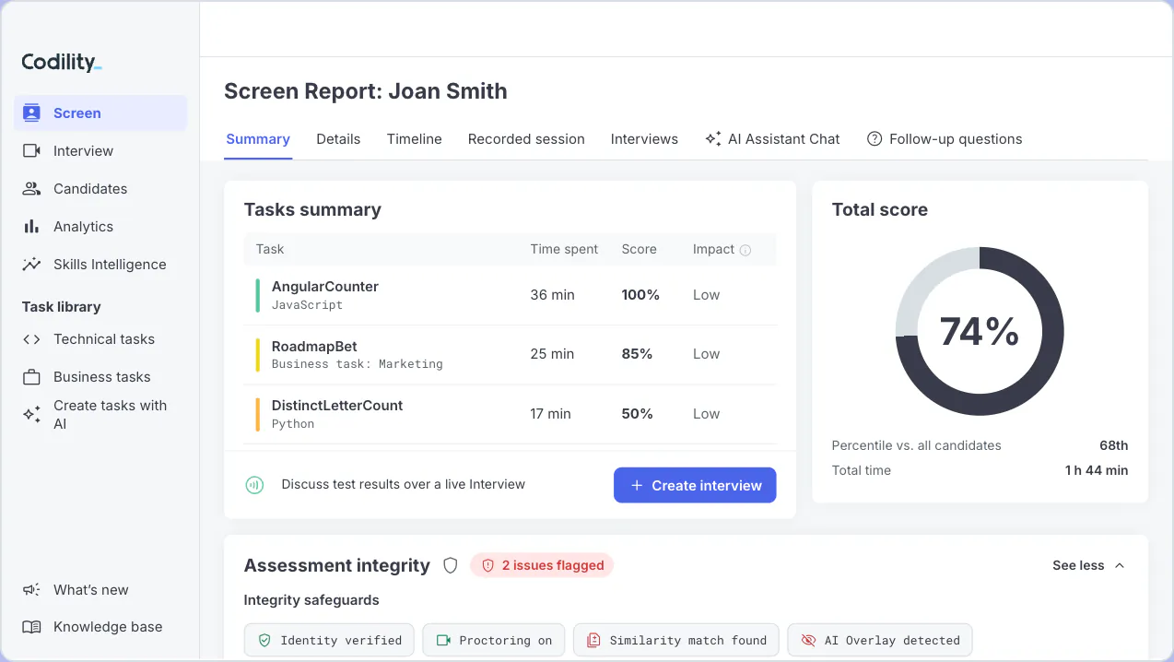Click the Knowledge base book icon
The height and width of the screenshot is (662, 1174).
tap(32, 627)
